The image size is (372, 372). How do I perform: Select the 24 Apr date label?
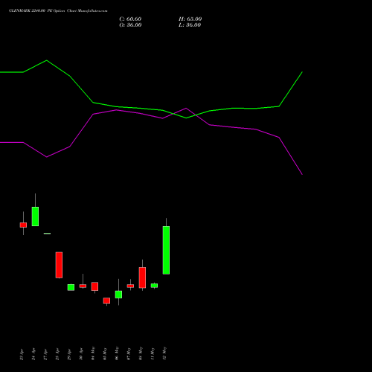pos(33,354)
